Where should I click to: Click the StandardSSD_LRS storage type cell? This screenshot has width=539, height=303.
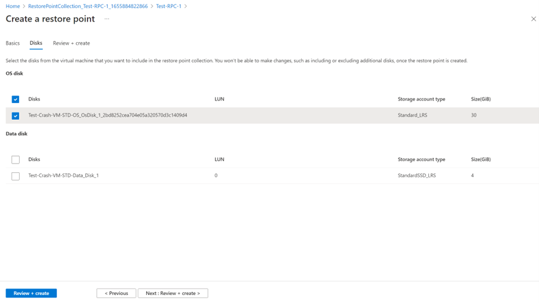pyautogui.click(x=416, y=175)
